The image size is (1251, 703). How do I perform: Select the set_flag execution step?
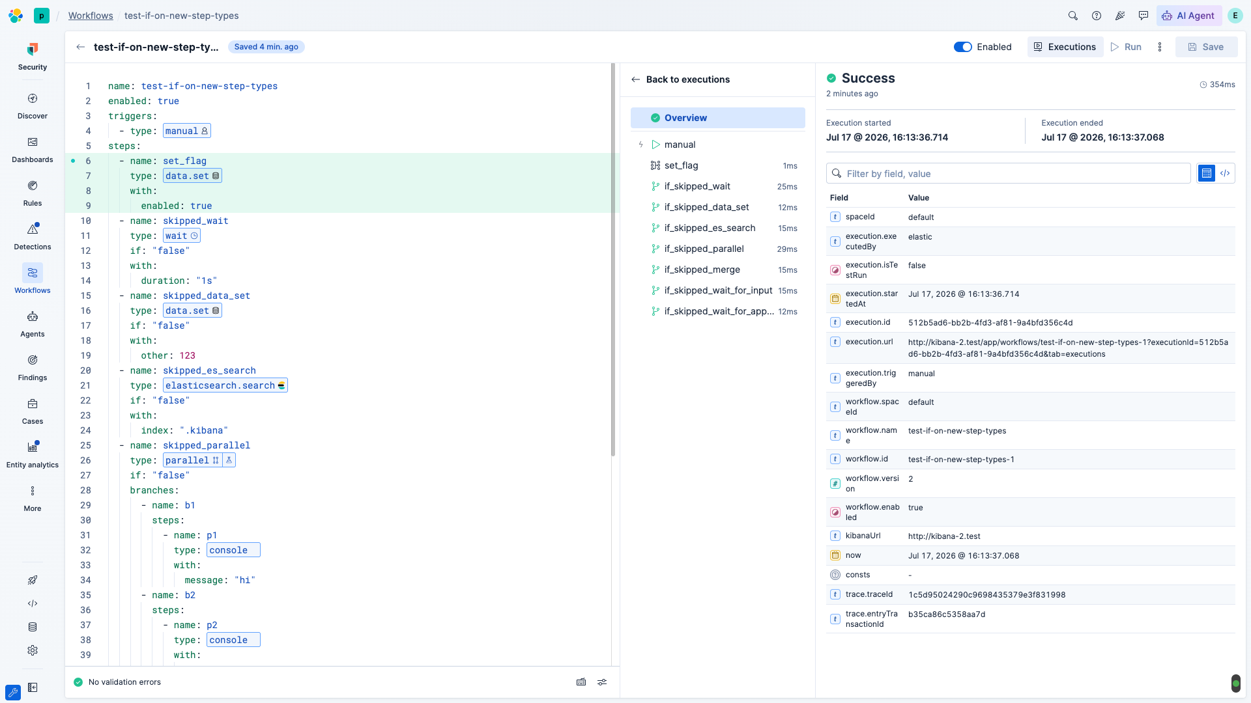(x=717, y=165)
